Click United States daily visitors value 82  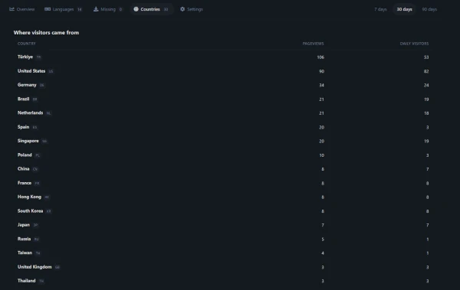426,71
